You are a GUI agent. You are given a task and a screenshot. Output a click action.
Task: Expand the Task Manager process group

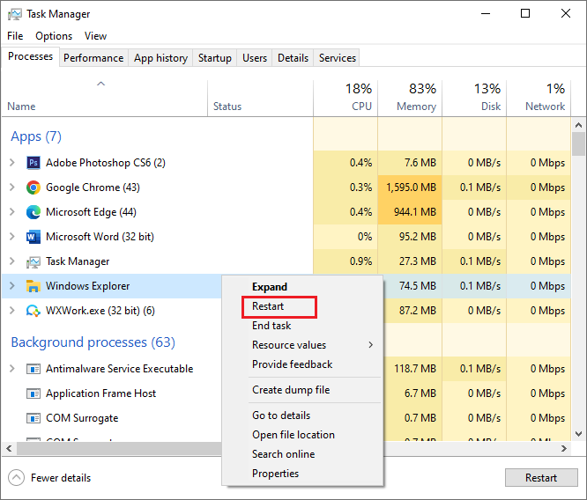12,261
